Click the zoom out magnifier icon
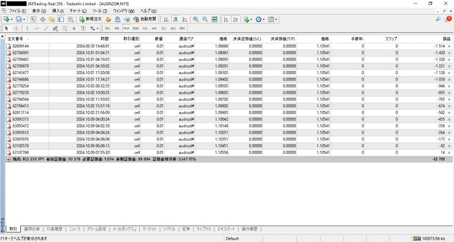The height and width of the screenshot is (242, 454). click(x=205, y=19)
